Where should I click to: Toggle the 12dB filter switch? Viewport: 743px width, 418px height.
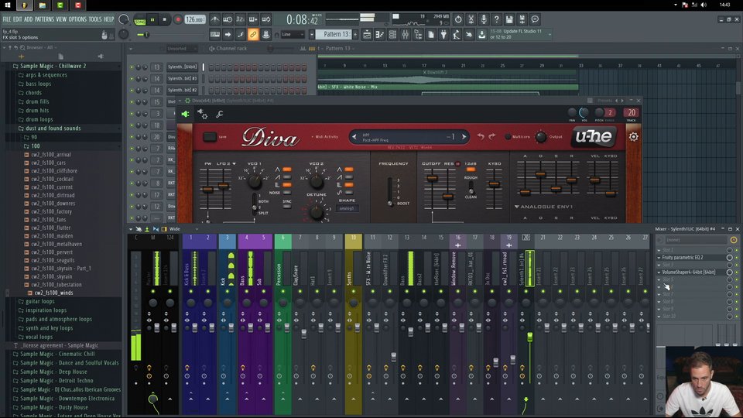pos(471,170)
